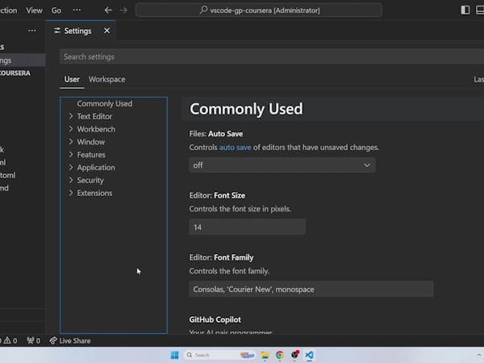The width and height of the screenshot is (484, 363).
Task: Switch to the User settings tab
Action: (72, 79)
